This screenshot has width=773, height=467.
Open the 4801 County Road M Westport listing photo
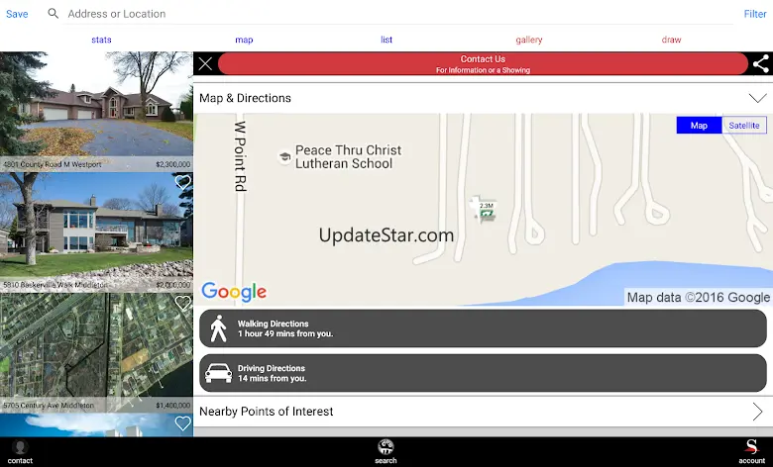(x=96, y=112)
